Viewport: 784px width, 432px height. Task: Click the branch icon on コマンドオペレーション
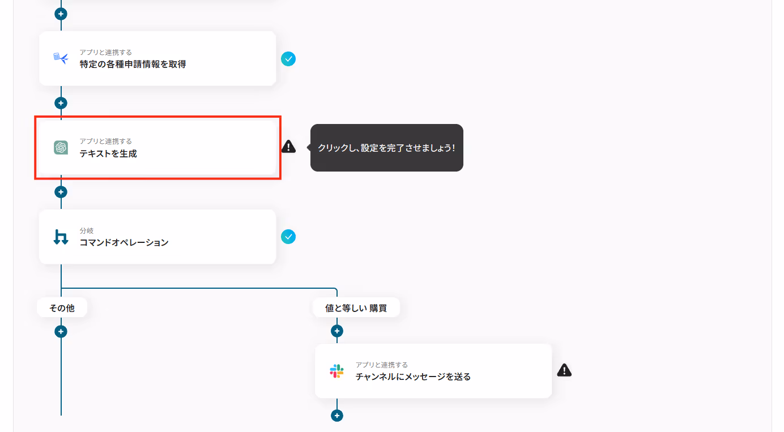pos(61,237)
